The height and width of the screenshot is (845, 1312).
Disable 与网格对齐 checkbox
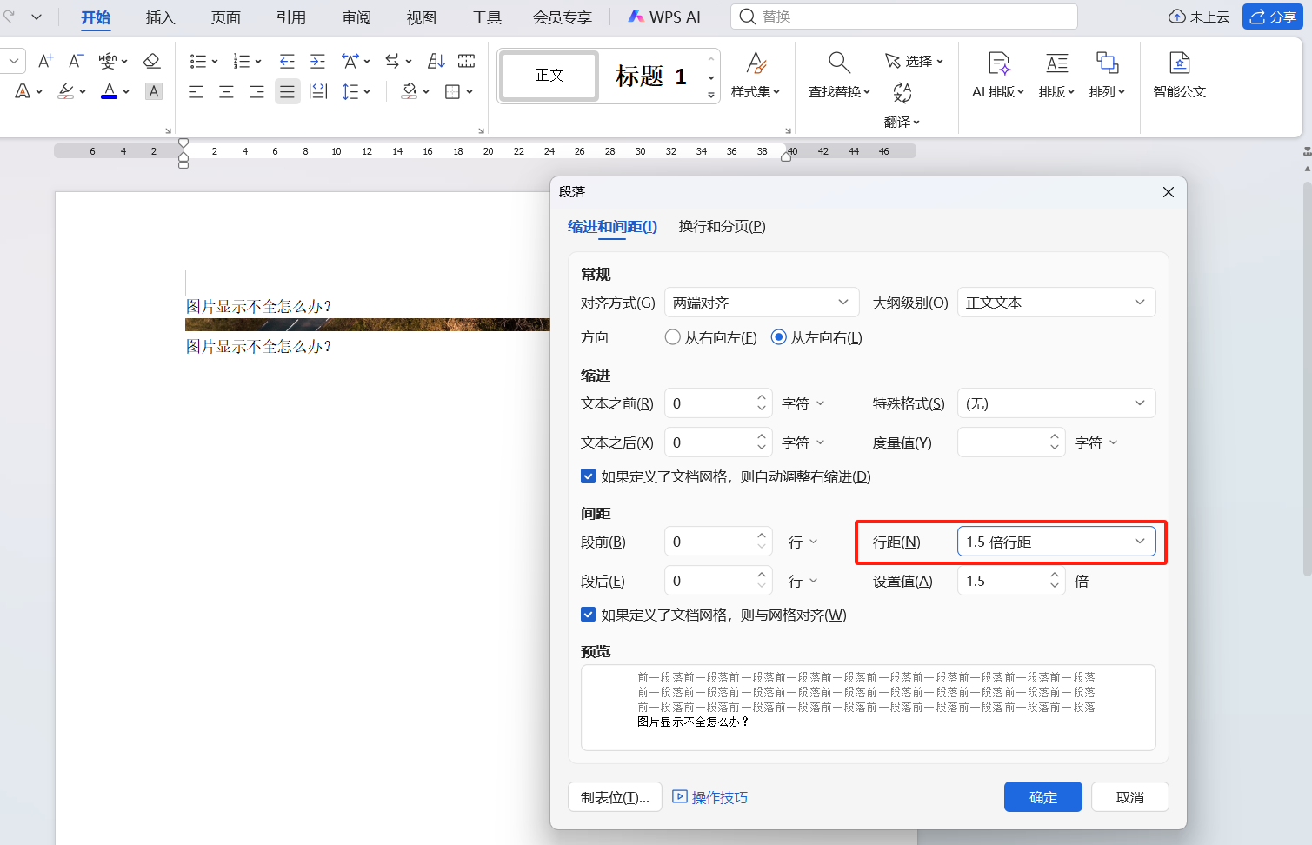coord(589,615)
